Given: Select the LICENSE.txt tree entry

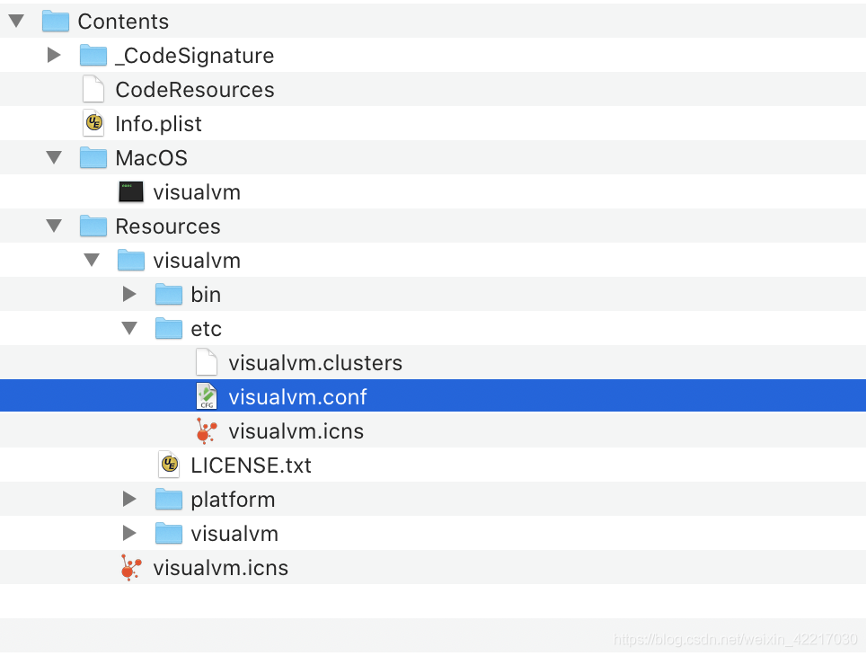Looking at the screenshot, I should (252, 465).
